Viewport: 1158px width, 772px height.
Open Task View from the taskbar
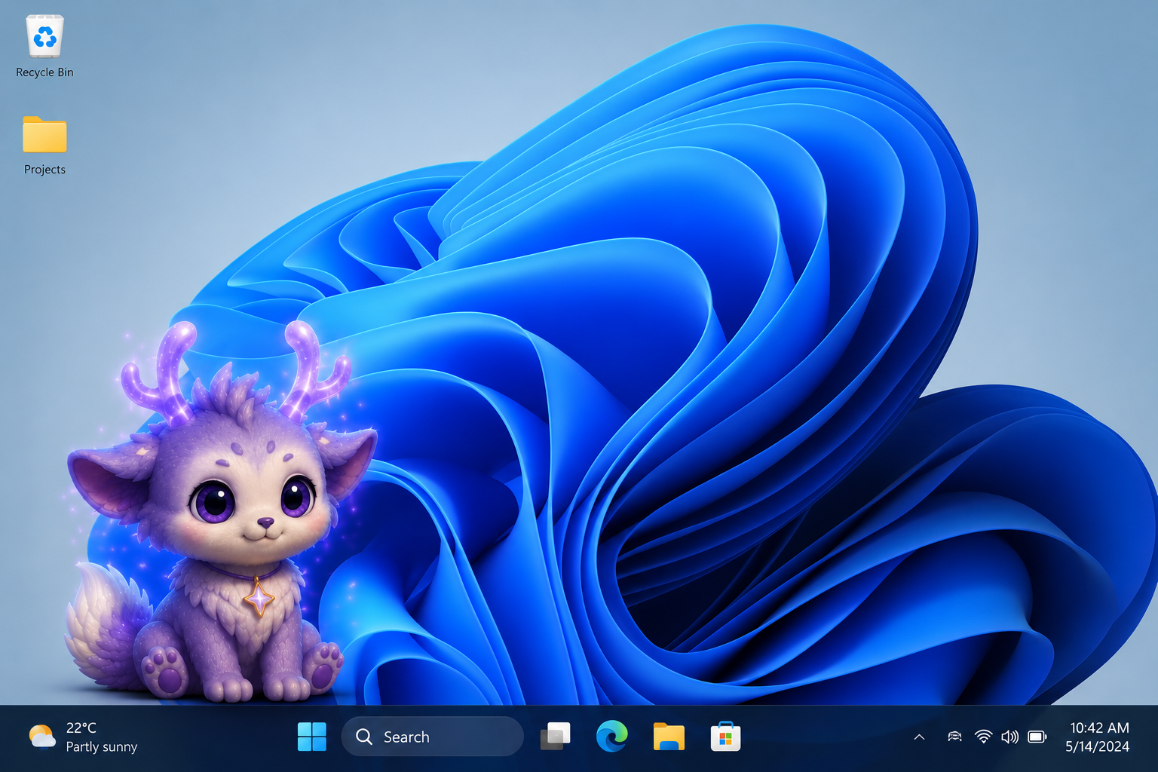coord(556,737)
